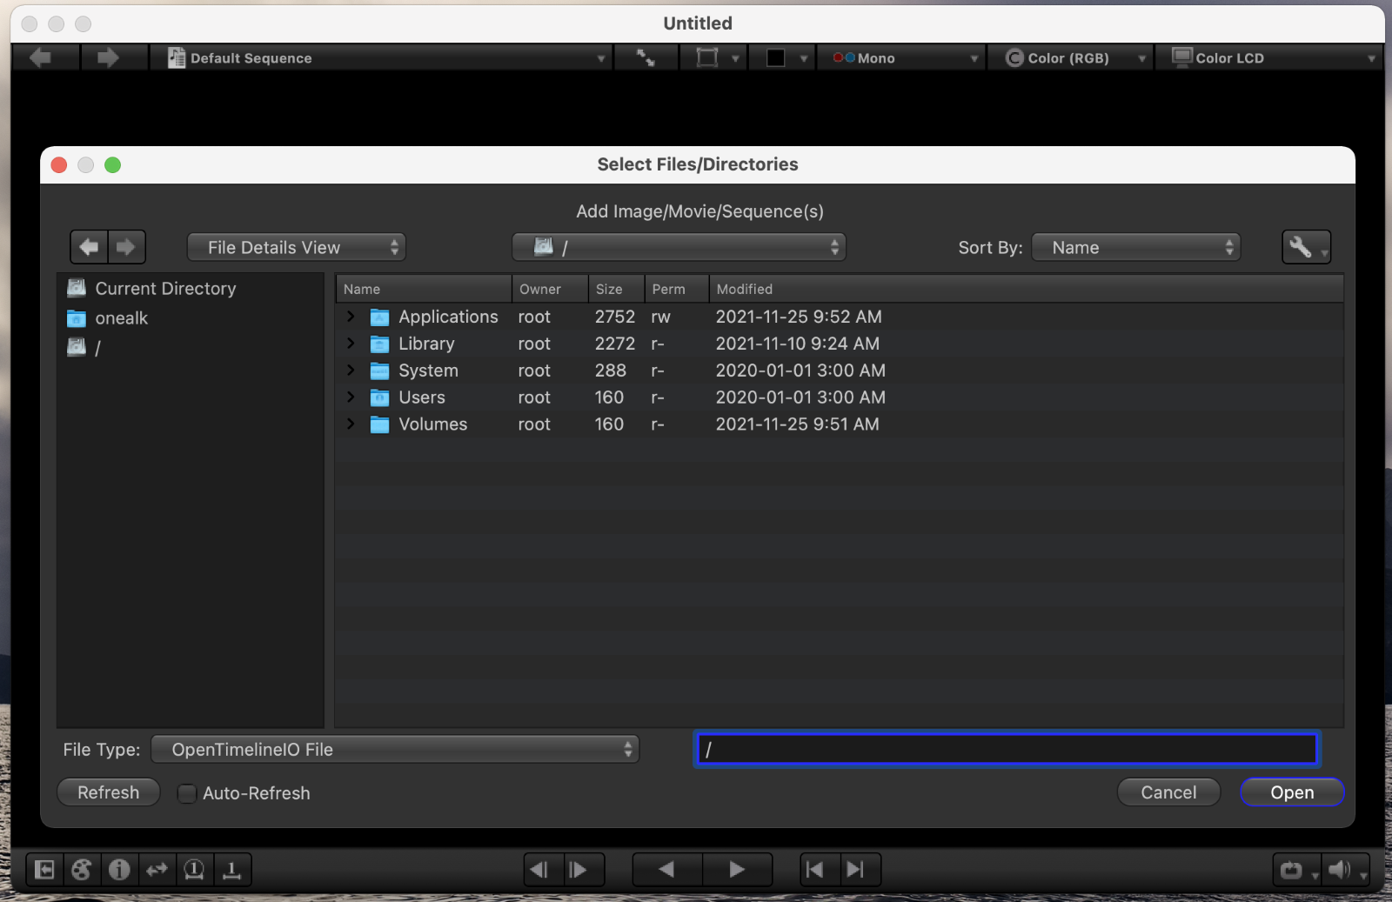Sort by the Owner column header
1392x902 pixels.
click(x=550, y=289)
